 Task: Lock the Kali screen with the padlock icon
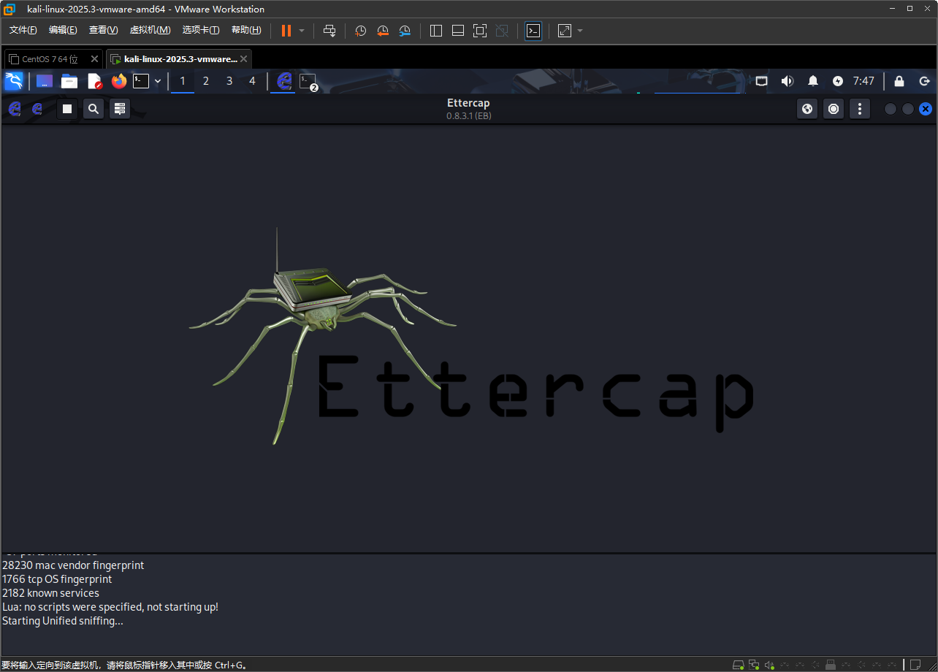(899, 81)
